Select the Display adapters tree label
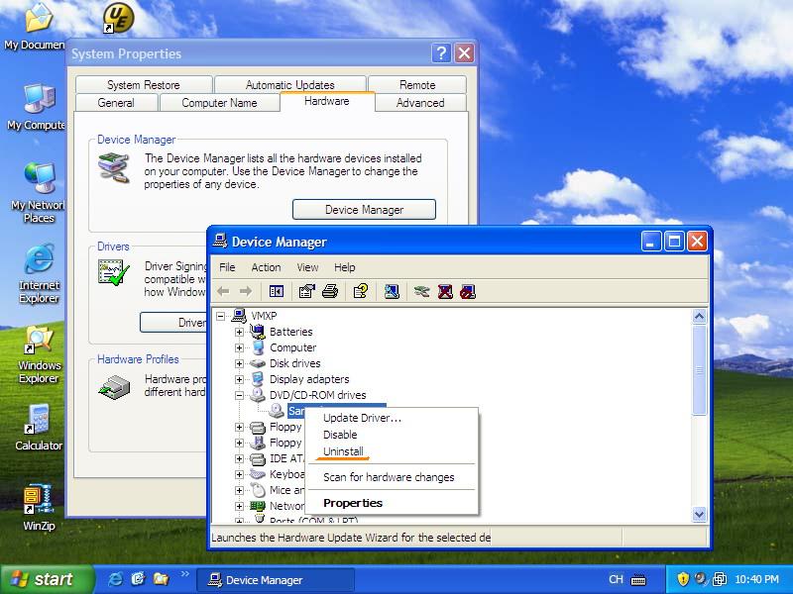Image resolution: width=793 pixels, height=594 pixels. tap(309, 379)
